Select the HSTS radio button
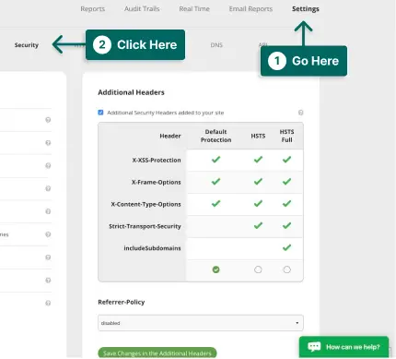396x359 pixels. [258, 269]
